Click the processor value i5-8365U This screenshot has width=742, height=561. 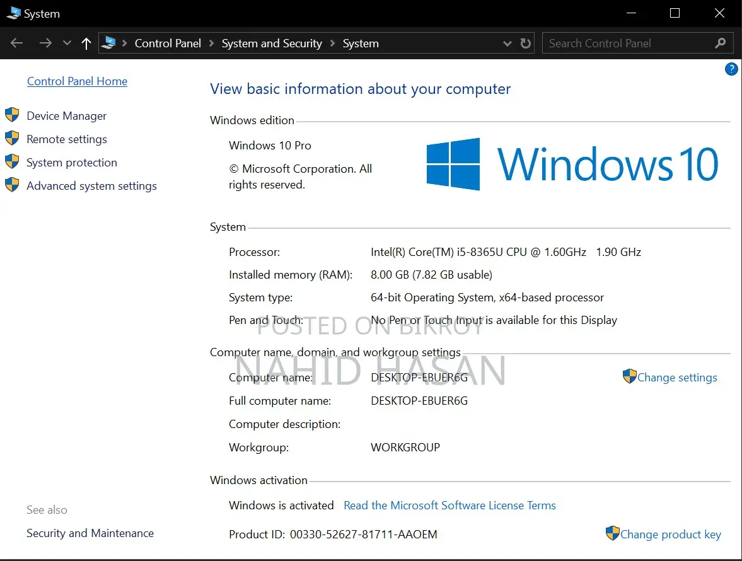pos(506,252)
